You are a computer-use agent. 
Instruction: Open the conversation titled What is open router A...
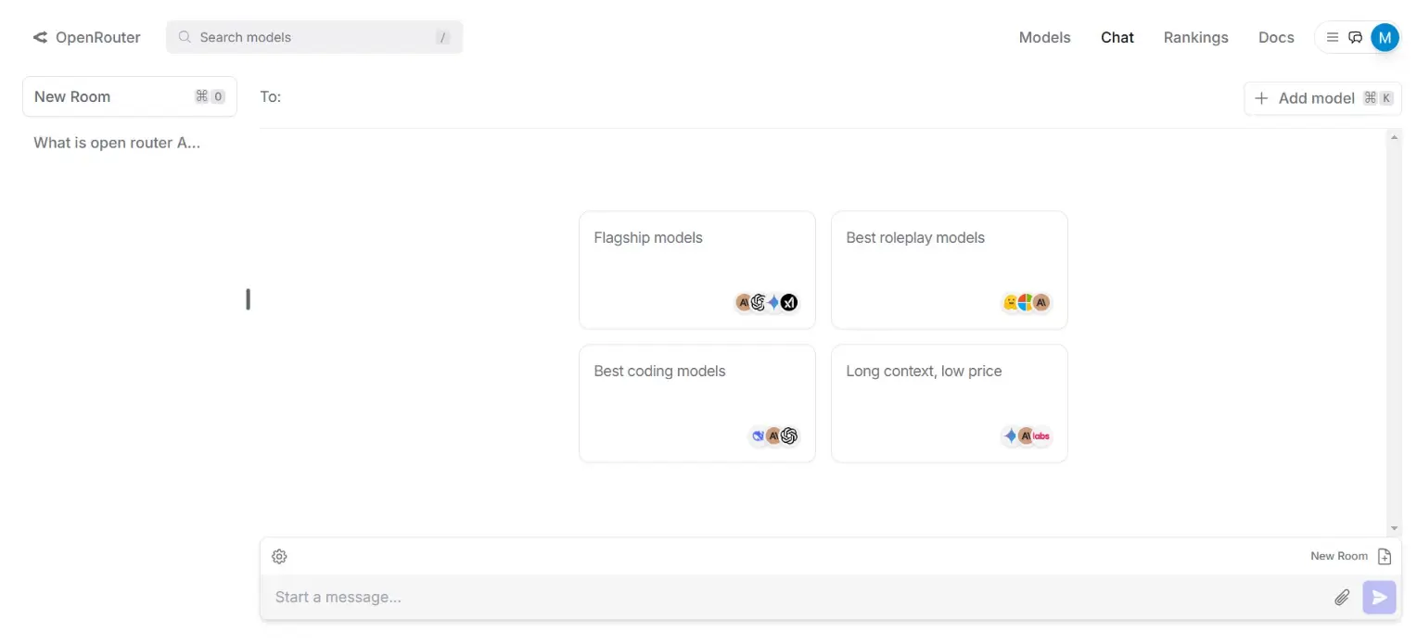116,143
